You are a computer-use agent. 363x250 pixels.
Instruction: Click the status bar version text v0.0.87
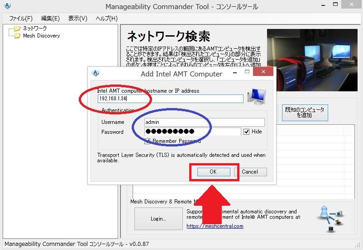139,244
